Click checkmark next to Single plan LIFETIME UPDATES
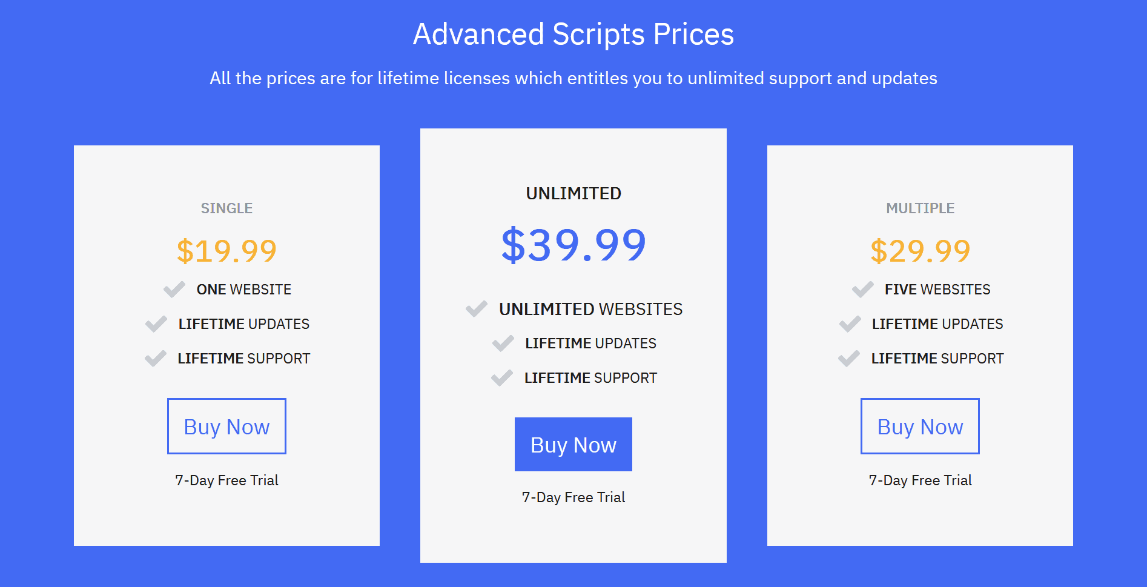The width and height of the screenshot is (1147, 587). coord(156,324)
